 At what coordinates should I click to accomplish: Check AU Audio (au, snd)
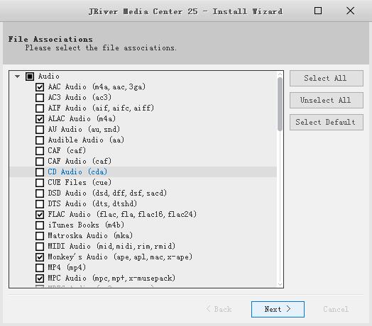pyautogui.click(x=40, y=130)
